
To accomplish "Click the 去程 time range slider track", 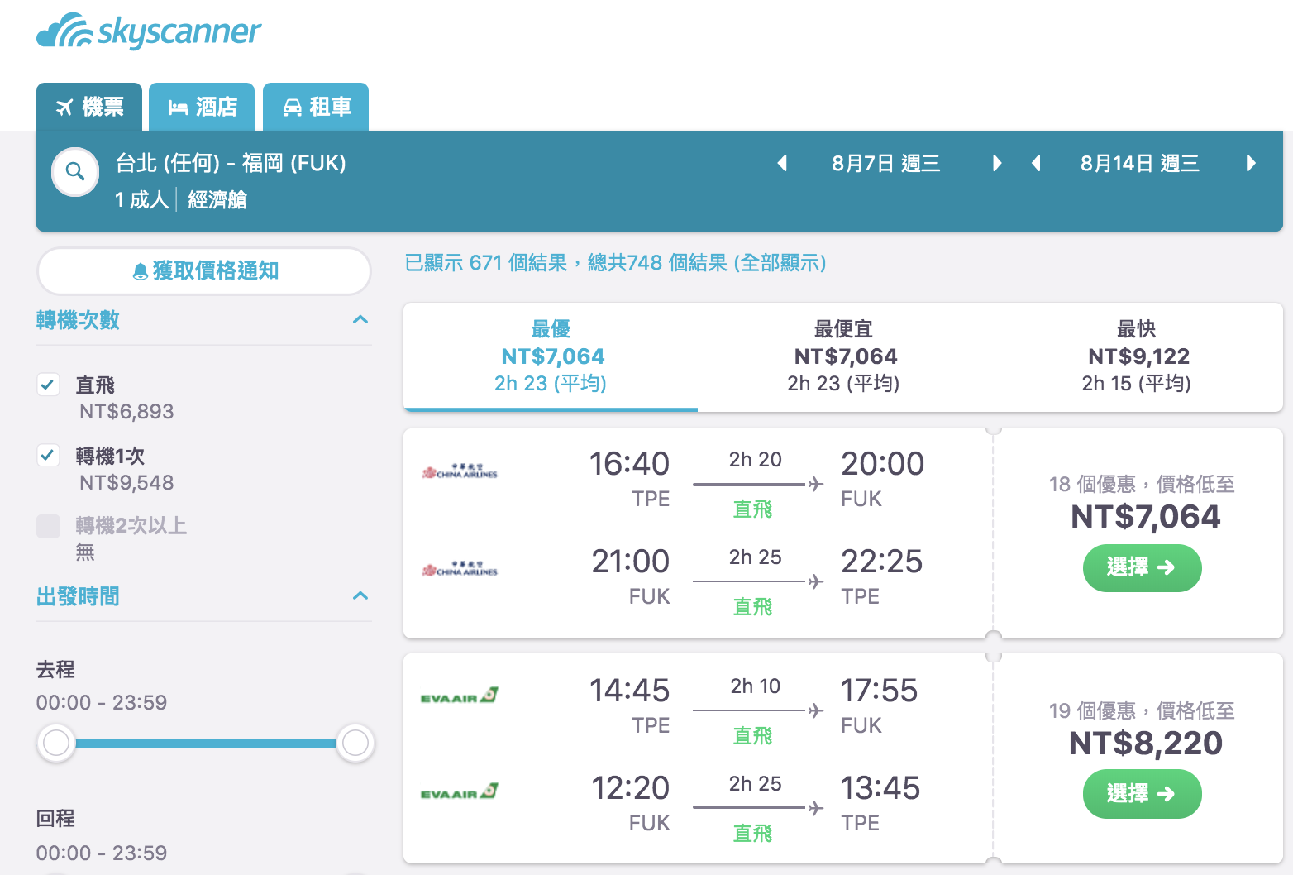I will pyautogui.click(x=206, y=743).
